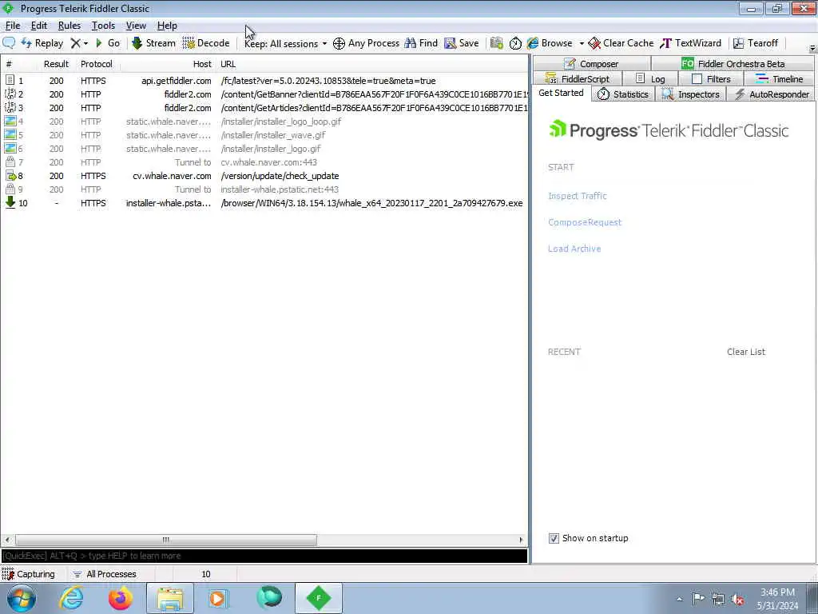Viewport: 818px width, 614px height.
Task: Open the File menu
Action: [13, 26]
